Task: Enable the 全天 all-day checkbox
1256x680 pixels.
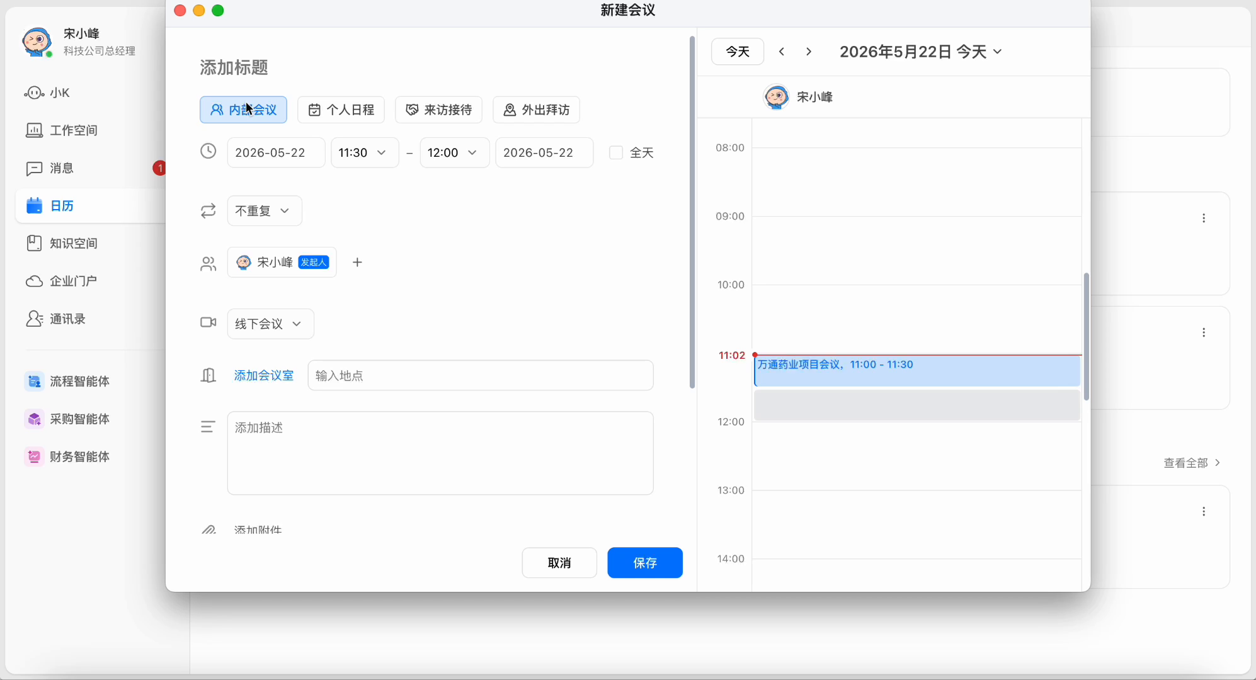Action: [x=616, y=153]
